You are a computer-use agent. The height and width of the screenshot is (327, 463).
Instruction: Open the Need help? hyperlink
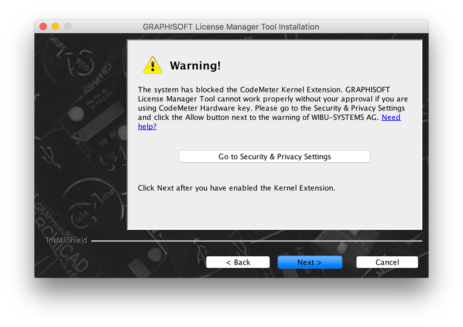391,117
